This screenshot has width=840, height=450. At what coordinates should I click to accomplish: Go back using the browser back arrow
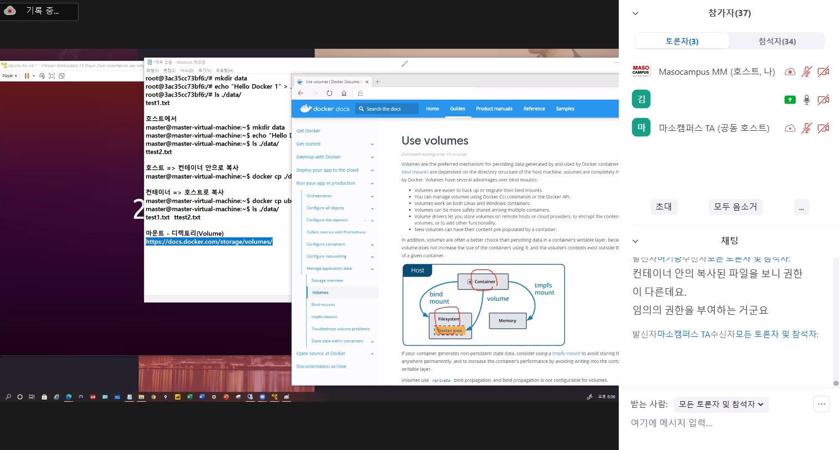point(301,93)
